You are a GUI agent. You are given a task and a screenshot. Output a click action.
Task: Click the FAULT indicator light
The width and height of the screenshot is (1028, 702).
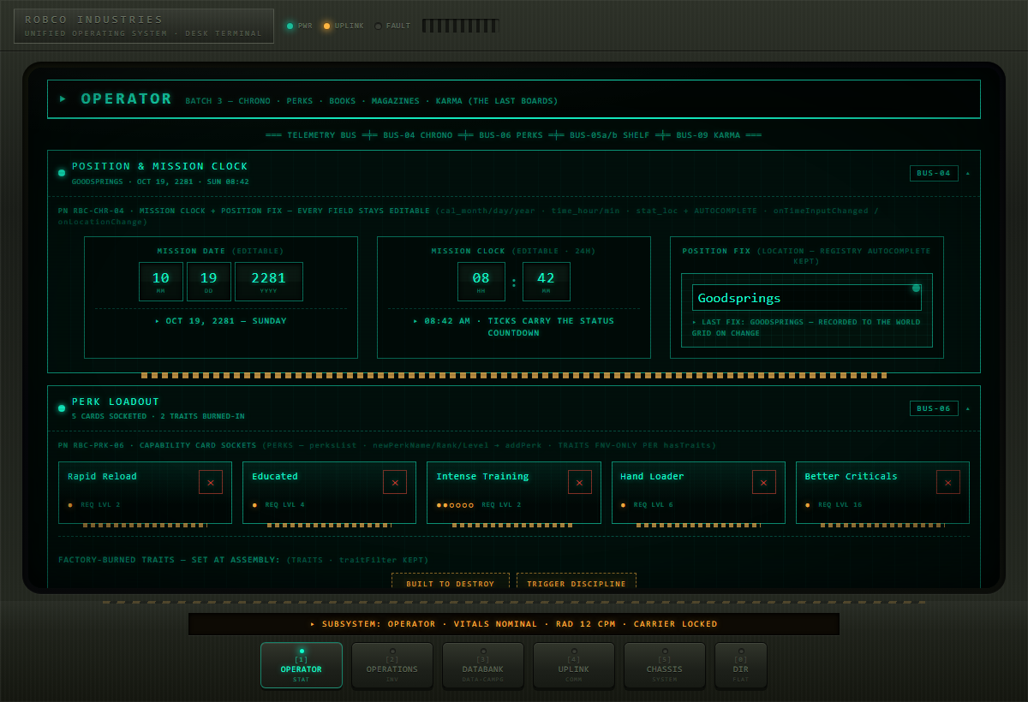click(x=379, y=26)
